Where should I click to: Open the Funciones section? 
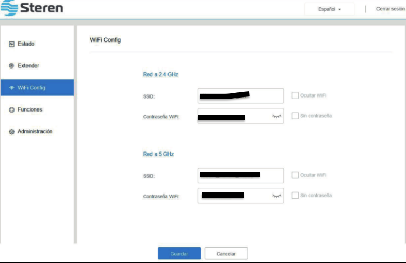pyautogui.click(x=37, y=109)
